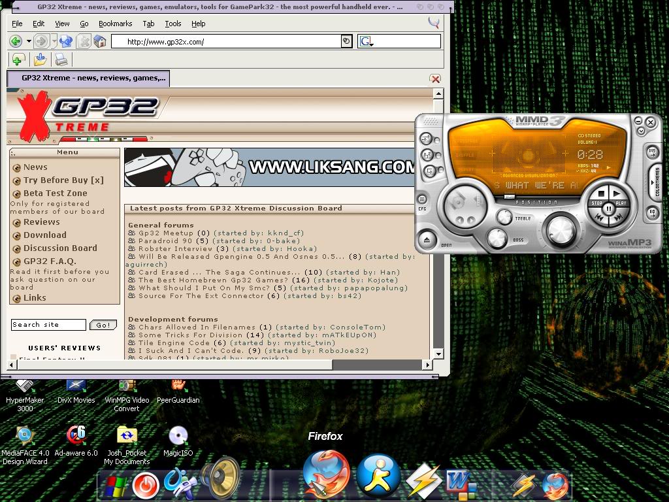Click the Reload page icon

tap(66, 42)
